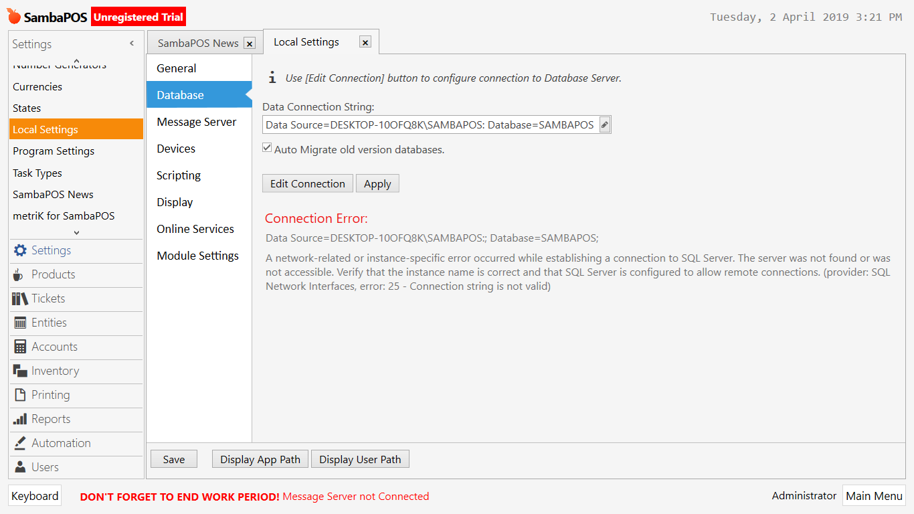The width and height of the screenshot is (914, 514).
Task: Click the up chevron in settings list
Action: pyautogui.click(x=76, y=61)
